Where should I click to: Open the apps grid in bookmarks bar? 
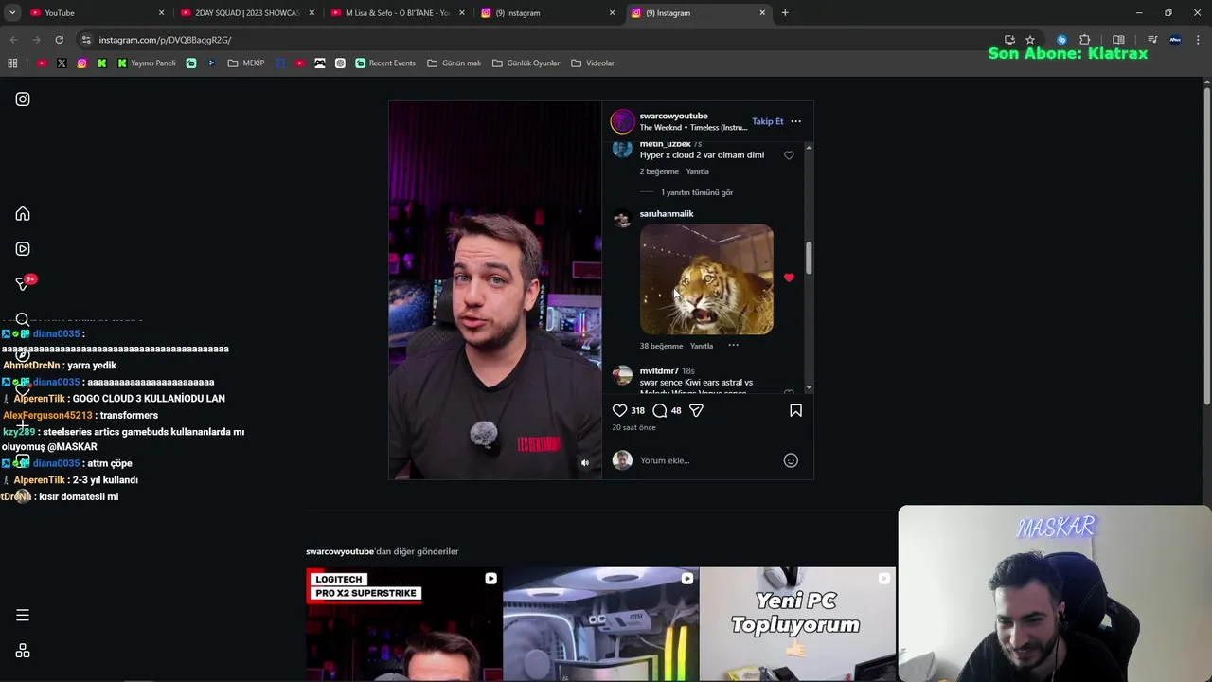[x=12, y=63]
